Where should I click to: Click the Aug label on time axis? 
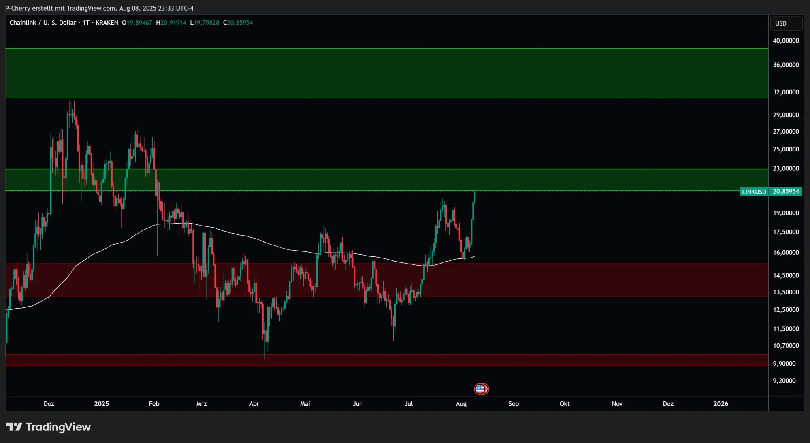click(461, 404)
